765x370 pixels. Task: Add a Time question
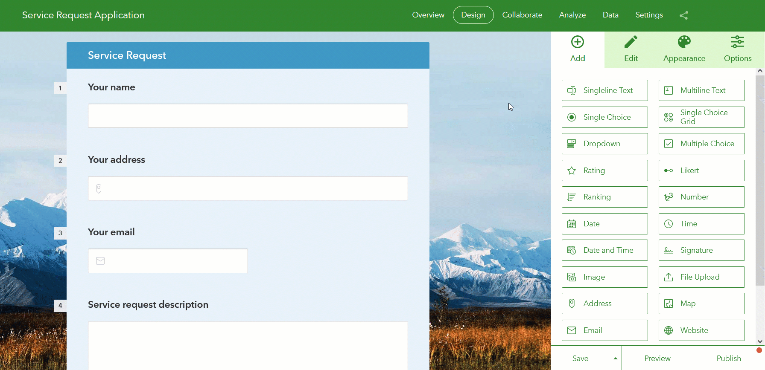tap(702, 224)
